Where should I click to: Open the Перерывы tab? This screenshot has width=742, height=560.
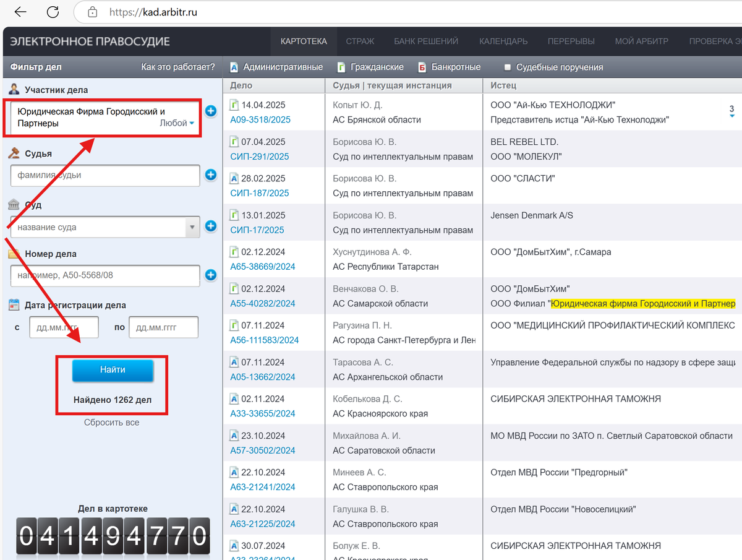click(571, 41)
